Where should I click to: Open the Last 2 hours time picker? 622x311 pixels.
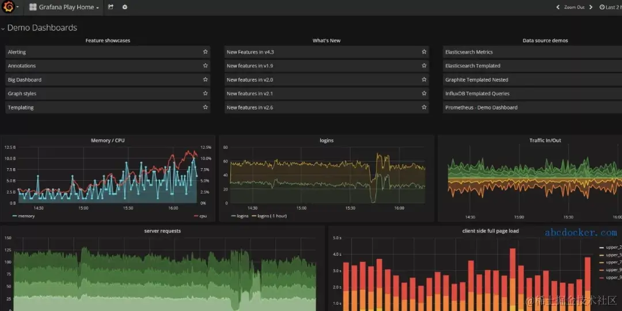pyautogui.click(x=610, y=7)
